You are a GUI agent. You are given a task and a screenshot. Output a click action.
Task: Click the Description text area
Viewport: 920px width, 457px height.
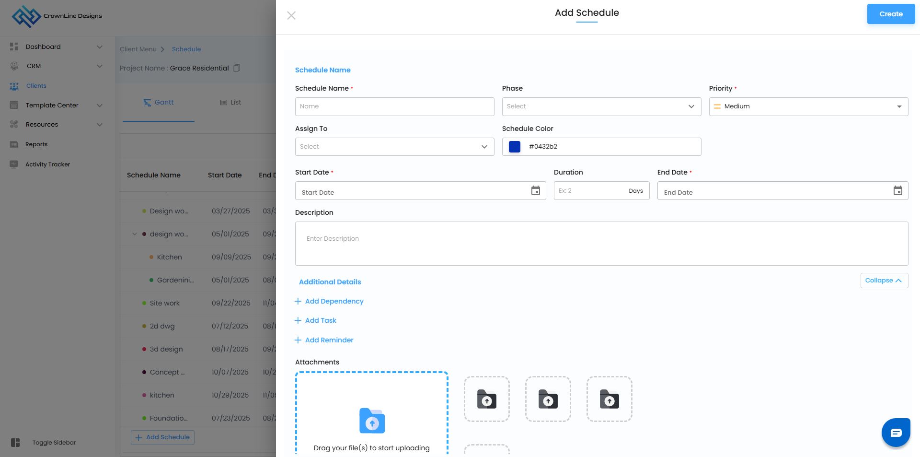tap(601, 244)
